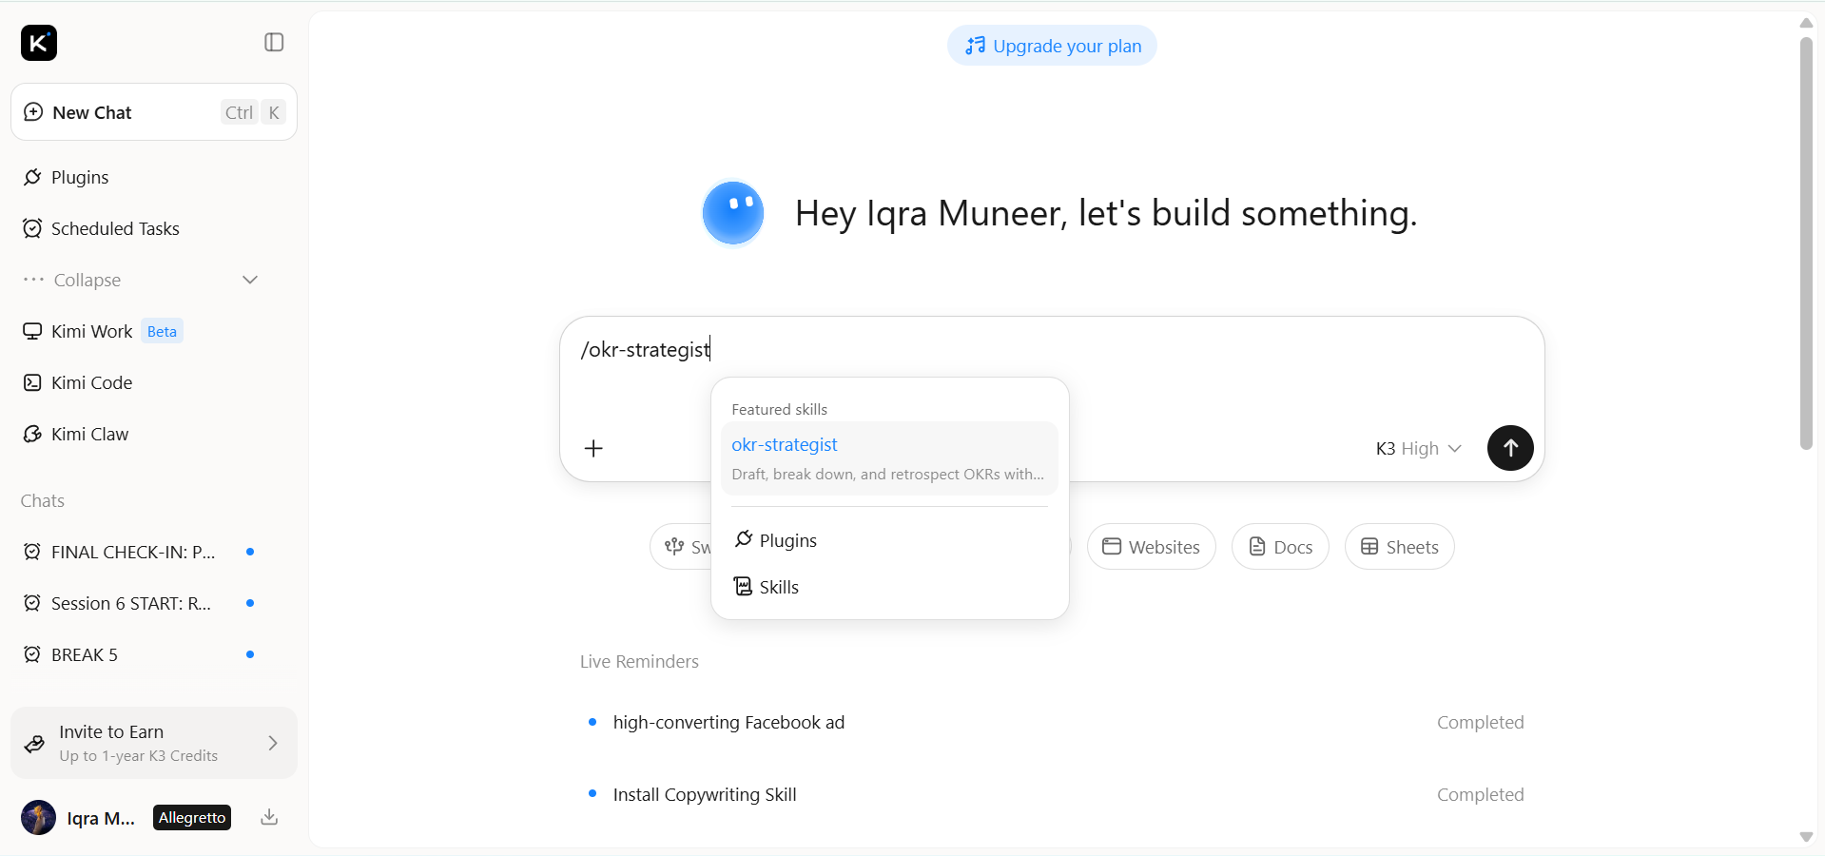1825x856 pixels.
Task: Click the Invite to Earn handshake icon
Action: pos(34,744)
